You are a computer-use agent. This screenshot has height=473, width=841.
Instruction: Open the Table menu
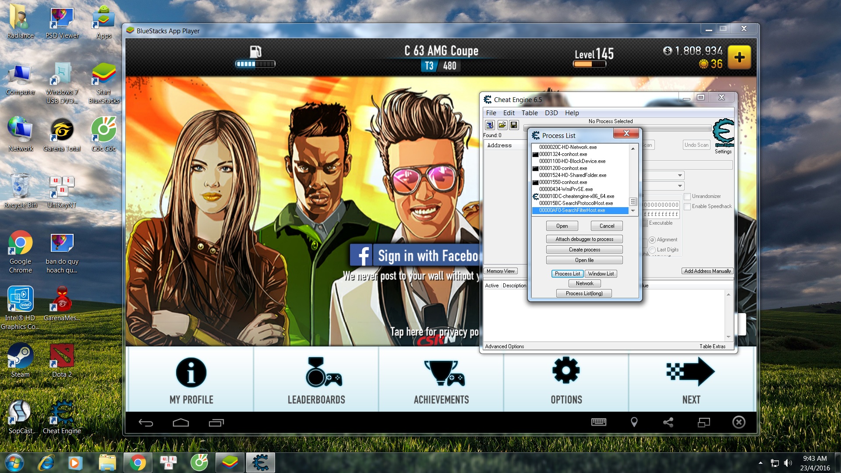coord(529,113)
